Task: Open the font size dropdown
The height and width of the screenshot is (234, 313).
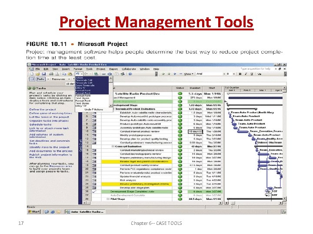Action: click(x=234, y=74)
